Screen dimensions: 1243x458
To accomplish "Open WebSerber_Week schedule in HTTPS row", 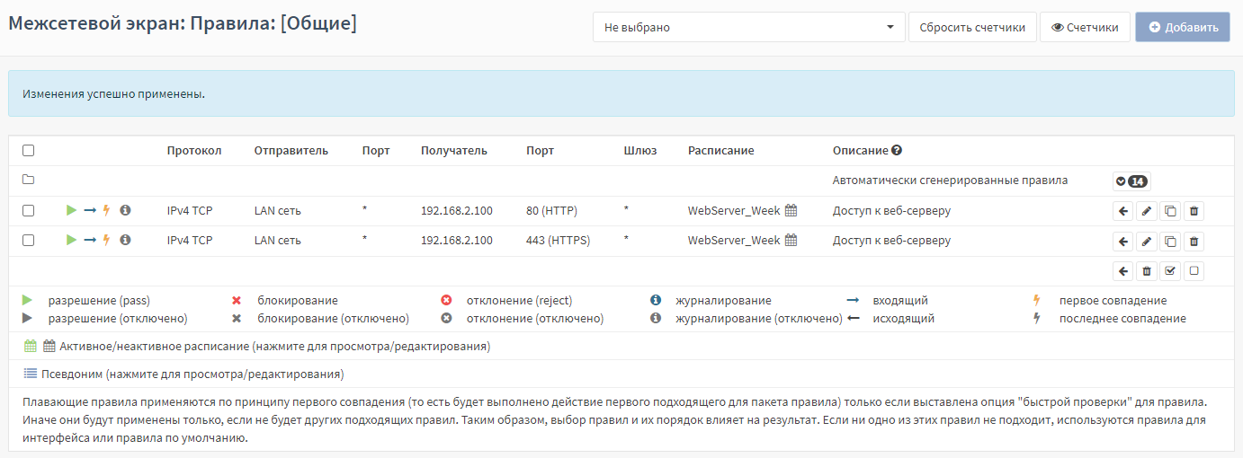I will pyautogui.click(x=734, y=241).
